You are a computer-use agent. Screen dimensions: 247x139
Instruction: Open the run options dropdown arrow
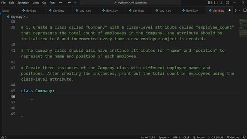240,10
